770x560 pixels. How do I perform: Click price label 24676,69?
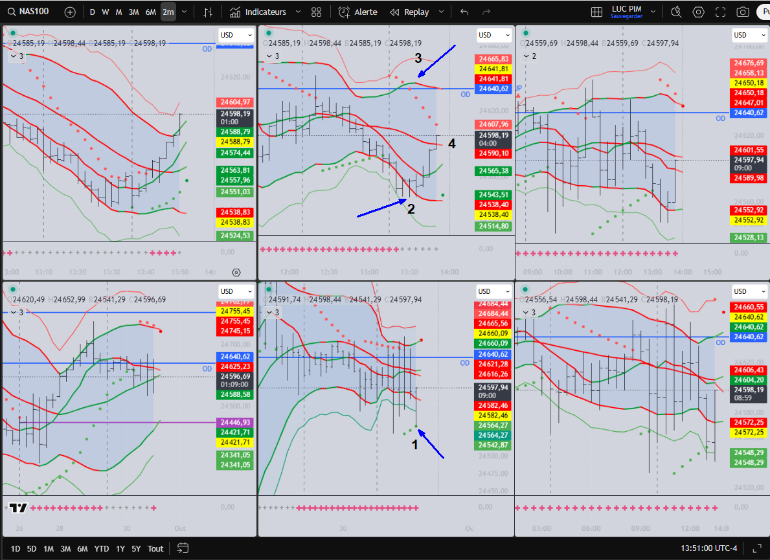pos(749,63)
